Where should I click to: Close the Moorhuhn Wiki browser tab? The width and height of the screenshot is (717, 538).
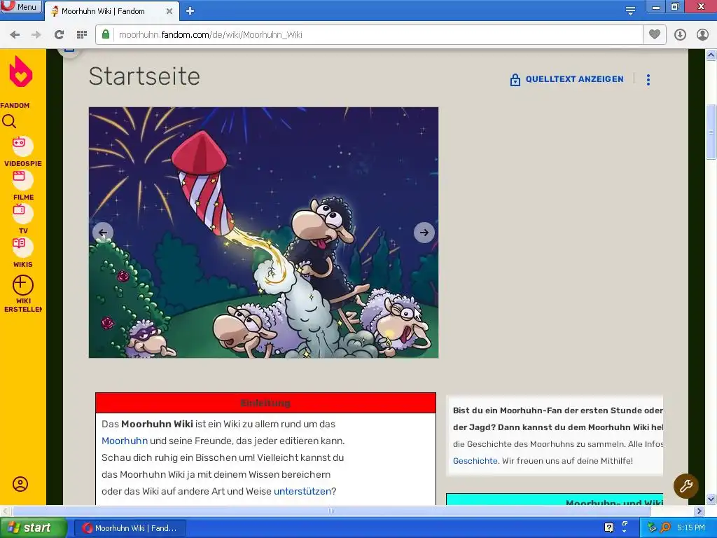click(169, 11)
